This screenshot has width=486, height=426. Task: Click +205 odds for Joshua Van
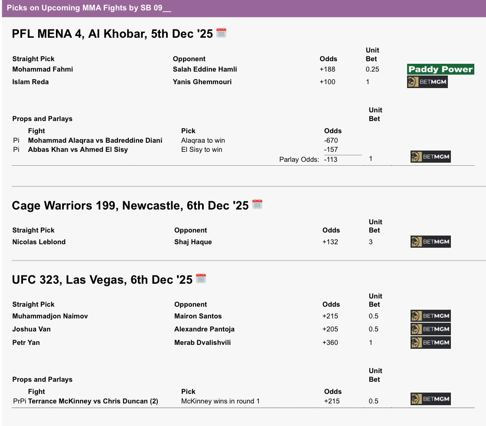pos(330,329)
